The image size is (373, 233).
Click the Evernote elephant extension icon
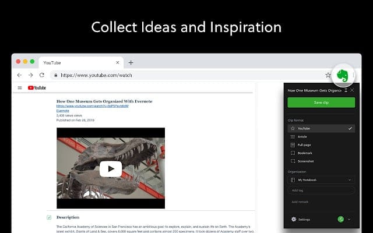(x=343, y=76)
